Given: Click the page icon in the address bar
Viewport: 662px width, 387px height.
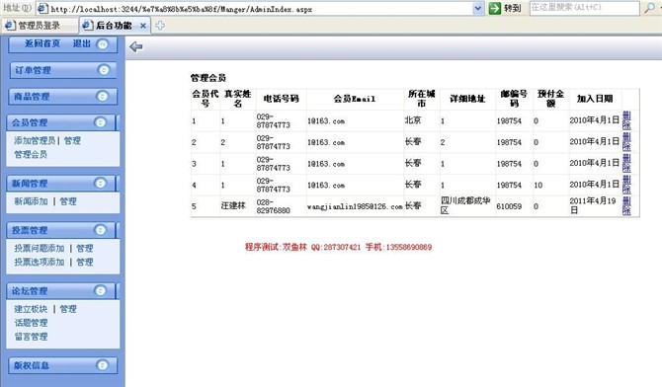Looking at the screenshot, I should click(x=42, y=8).
